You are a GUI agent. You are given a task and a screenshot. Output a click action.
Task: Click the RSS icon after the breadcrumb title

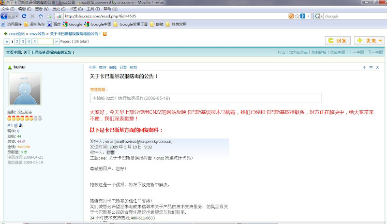105,34
